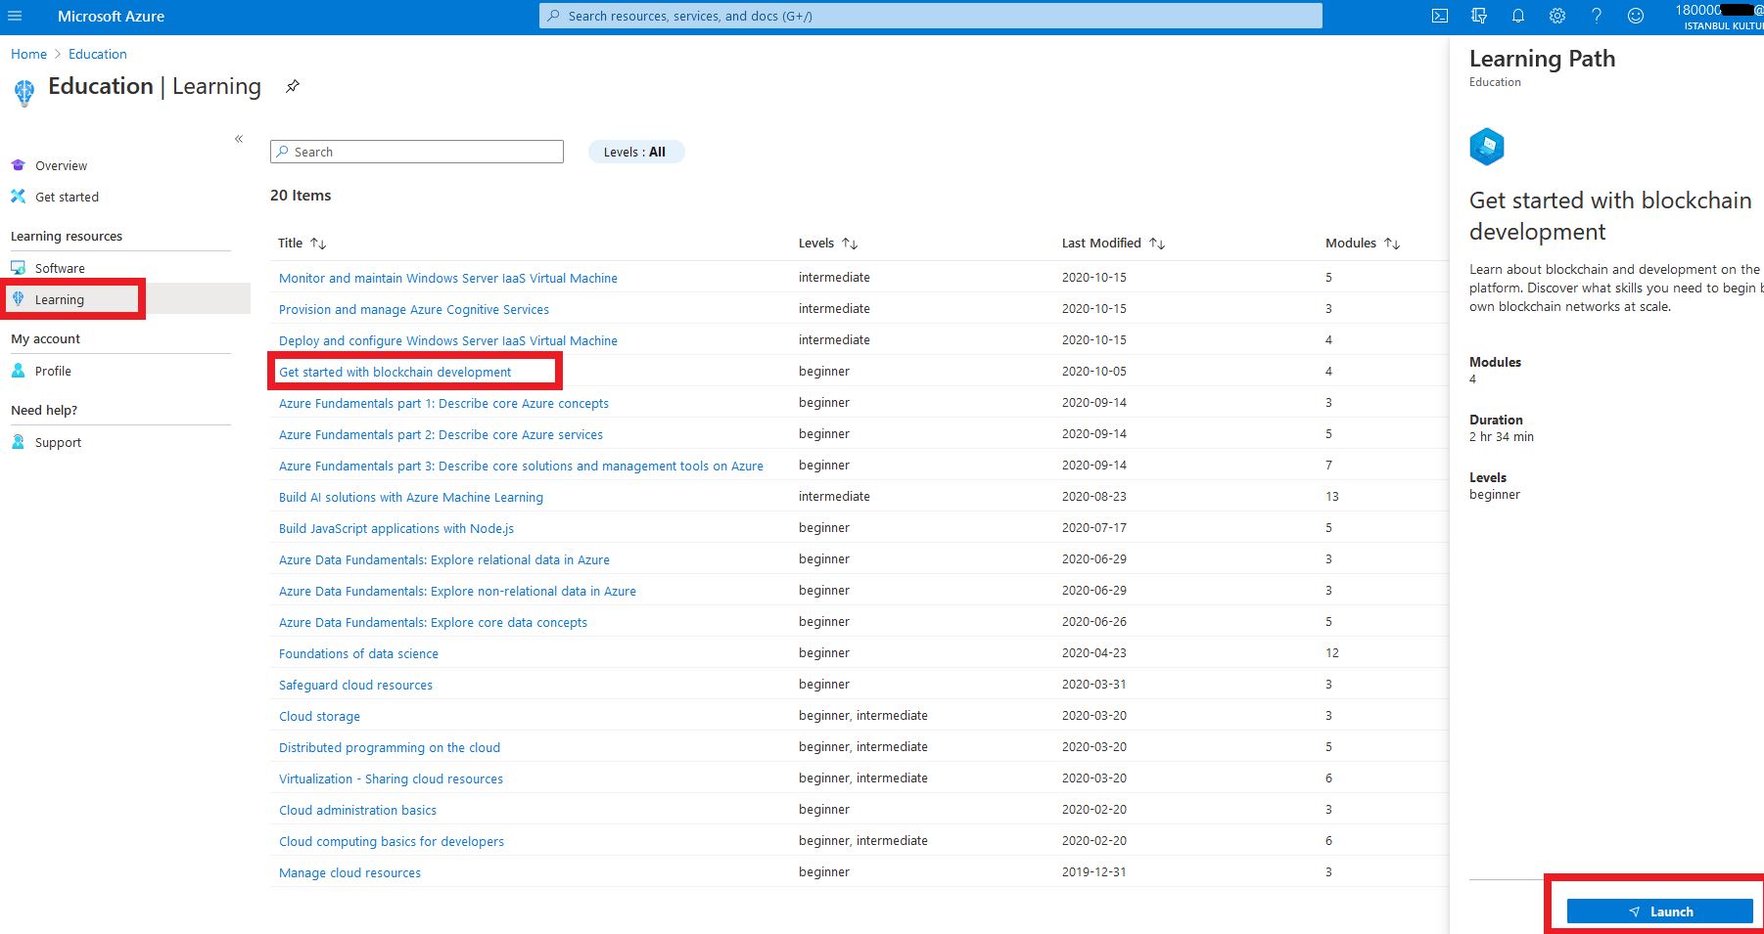Open the account menu at top right
Screen dimensions: 1764x934
tap(1719, 17)
